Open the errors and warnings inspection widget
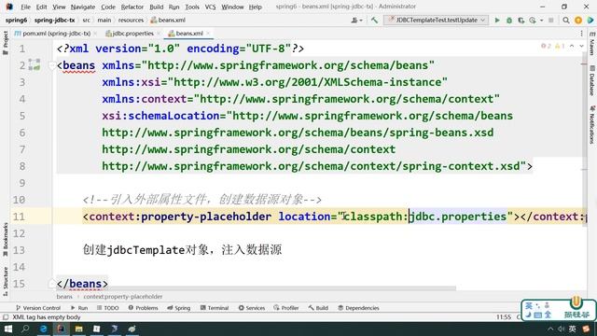The width and height of the screenshot is (597, 336). (553, 46)
